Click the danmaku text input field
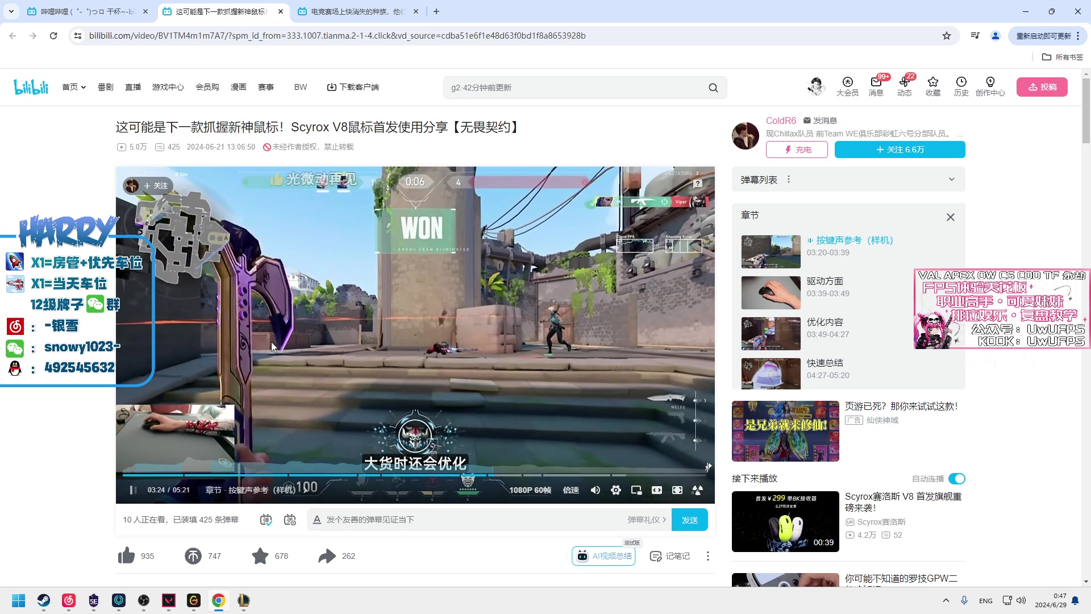 point(473,520)
